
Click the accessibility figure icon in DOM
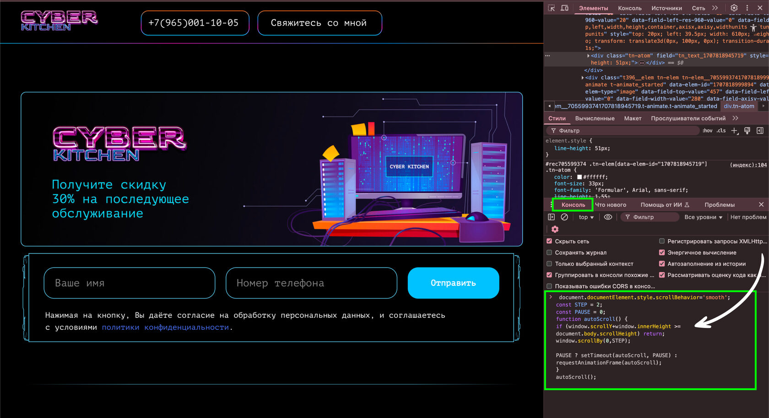(753, 27)
